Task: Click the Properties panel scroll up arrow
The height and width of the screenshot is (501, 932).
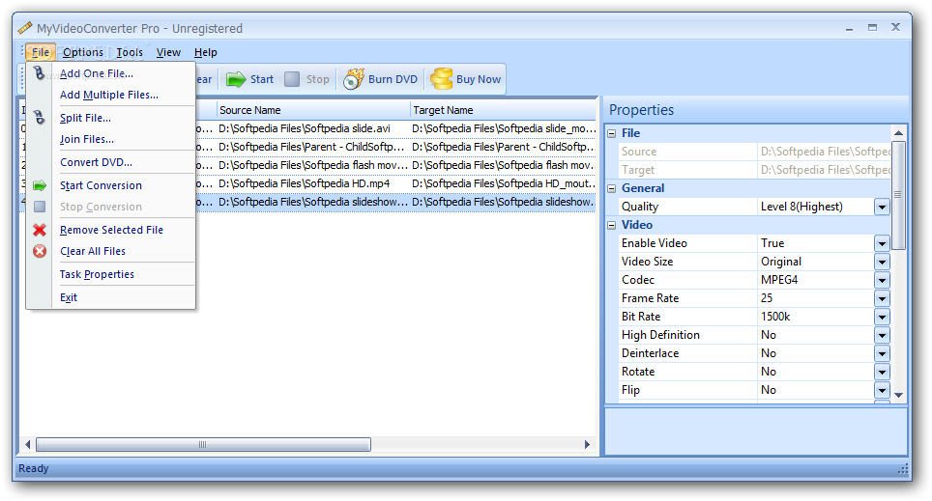Action: pyautogui.click(x=899, y=133)
